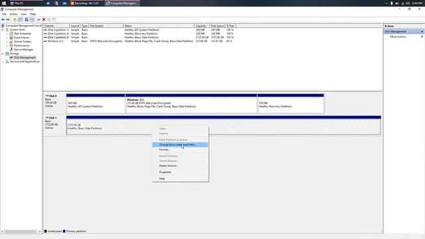
Task: Click the tree pane scrollbar right arrow
Action: [40, 232]
